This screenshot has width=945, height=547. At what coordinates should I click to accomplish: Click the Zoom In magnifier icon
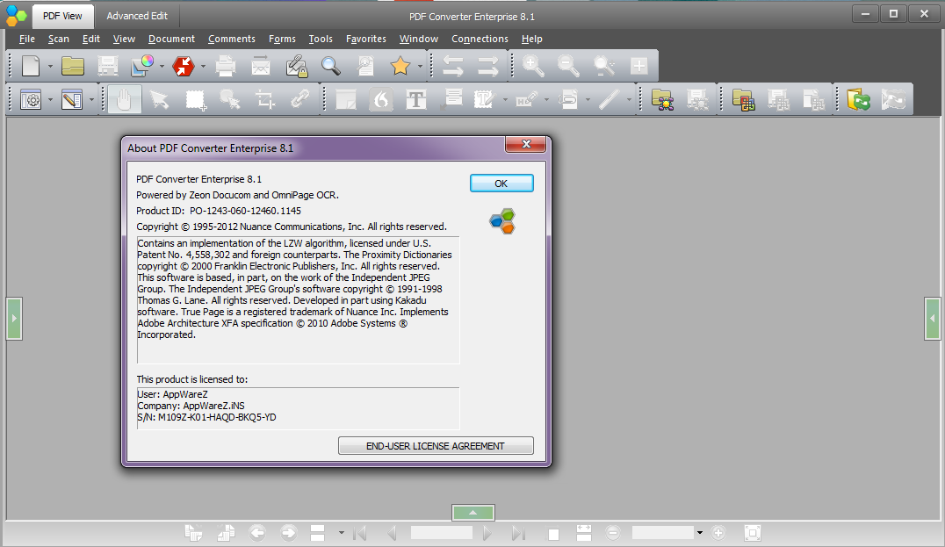coord(533,66)
